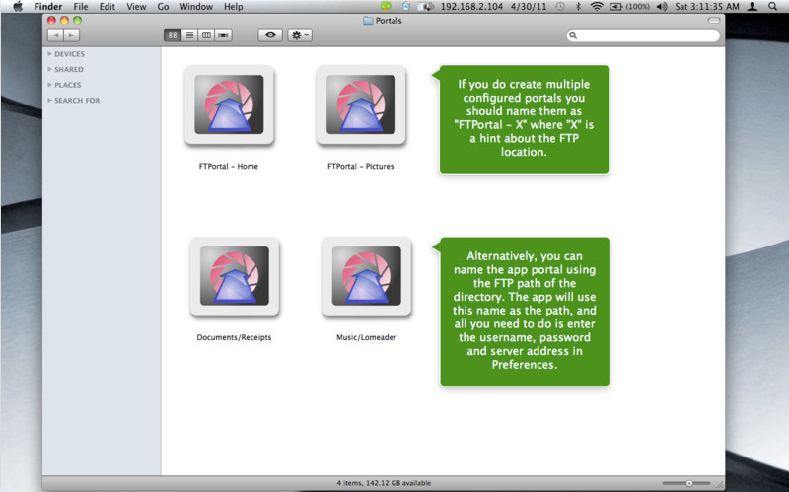This screenshot has height=492, width=789.
Task: Open the FTPortal - Pictures app icon
Action: (361, 105)
